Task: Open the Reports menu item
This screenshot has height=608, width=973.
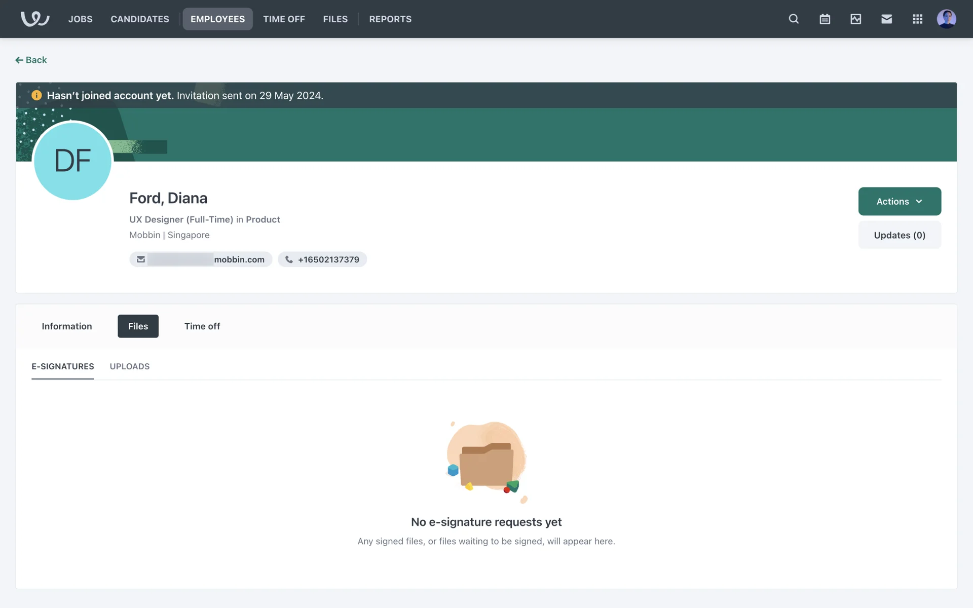Action: [x=390, y=19]
